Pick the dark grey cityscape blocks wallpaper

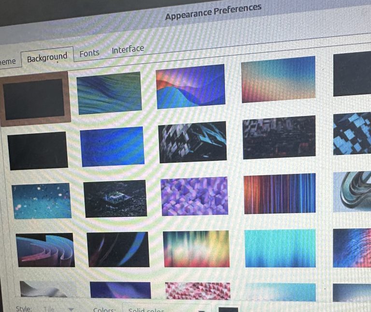click(279, 137)
